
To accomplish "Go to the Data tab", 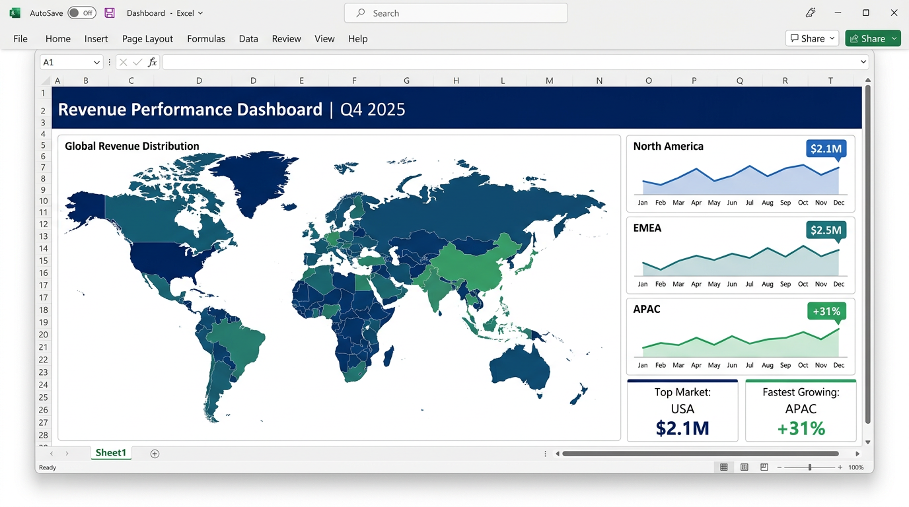I will click(x=248, y=39).
